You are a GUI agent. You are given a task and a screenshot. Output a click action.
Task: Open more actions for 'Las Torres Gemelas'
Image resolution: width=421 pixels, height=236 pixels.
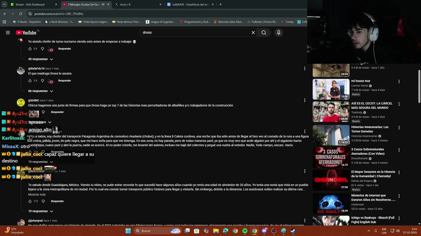tap(399, 128)
